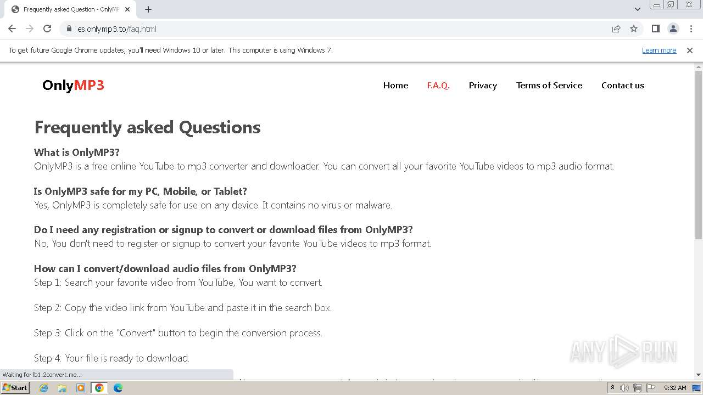
Task: Click the 'free online YouTube to mp3' answer
Action: click(324, 166)
